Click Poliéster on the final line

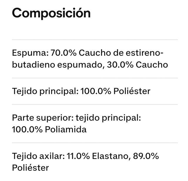coord(30,168)
